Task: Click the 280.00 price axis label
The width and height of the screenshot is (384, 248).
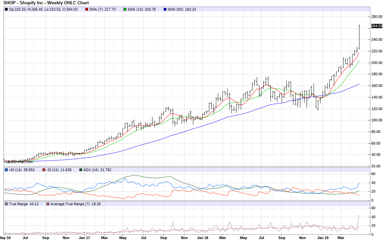Action: (377, 17)
